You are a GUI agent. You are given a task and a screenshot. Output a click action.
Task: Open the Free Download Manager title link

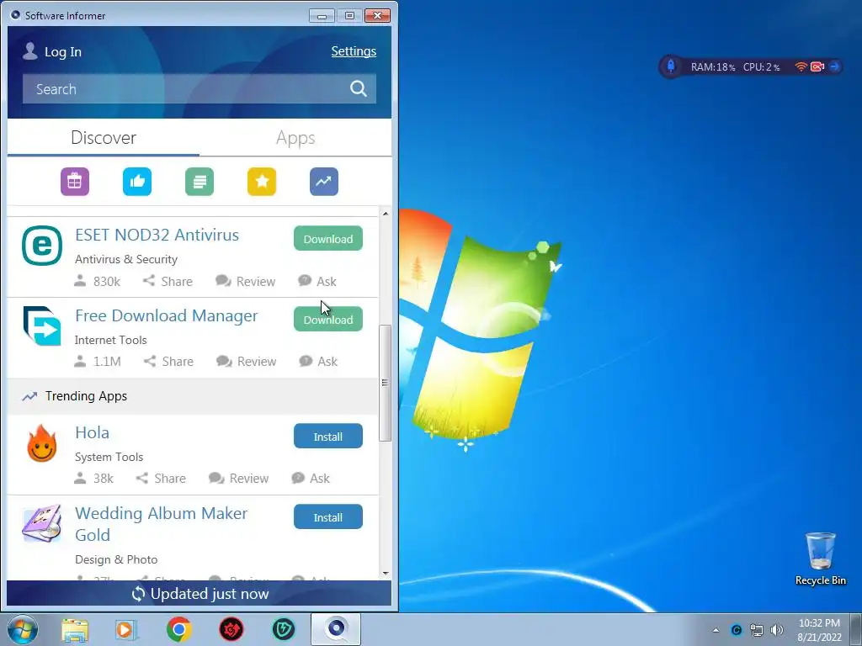tap(166, 316)
